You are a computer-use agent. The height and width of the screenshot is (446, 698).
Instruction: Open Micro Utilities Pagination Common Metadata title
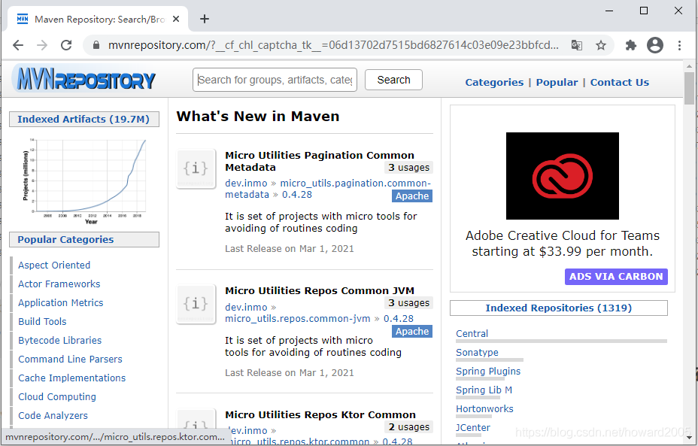[x=320, y=161]
